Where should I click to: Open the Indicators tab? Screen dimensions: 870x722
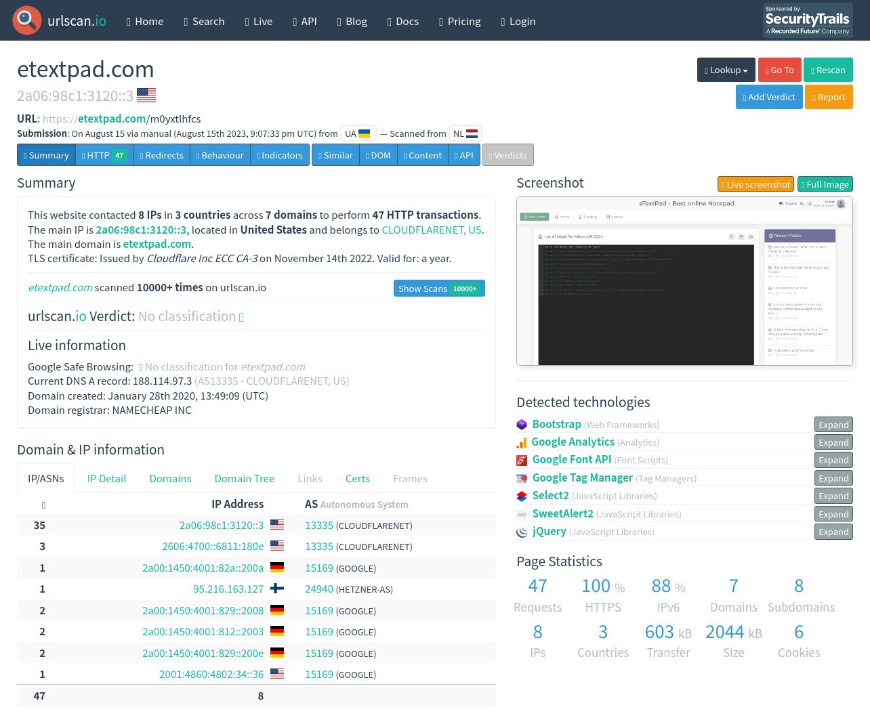point(280,155)
